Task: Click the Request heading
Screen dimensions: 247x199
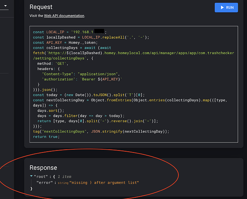Action: click(x=41, y=7)
